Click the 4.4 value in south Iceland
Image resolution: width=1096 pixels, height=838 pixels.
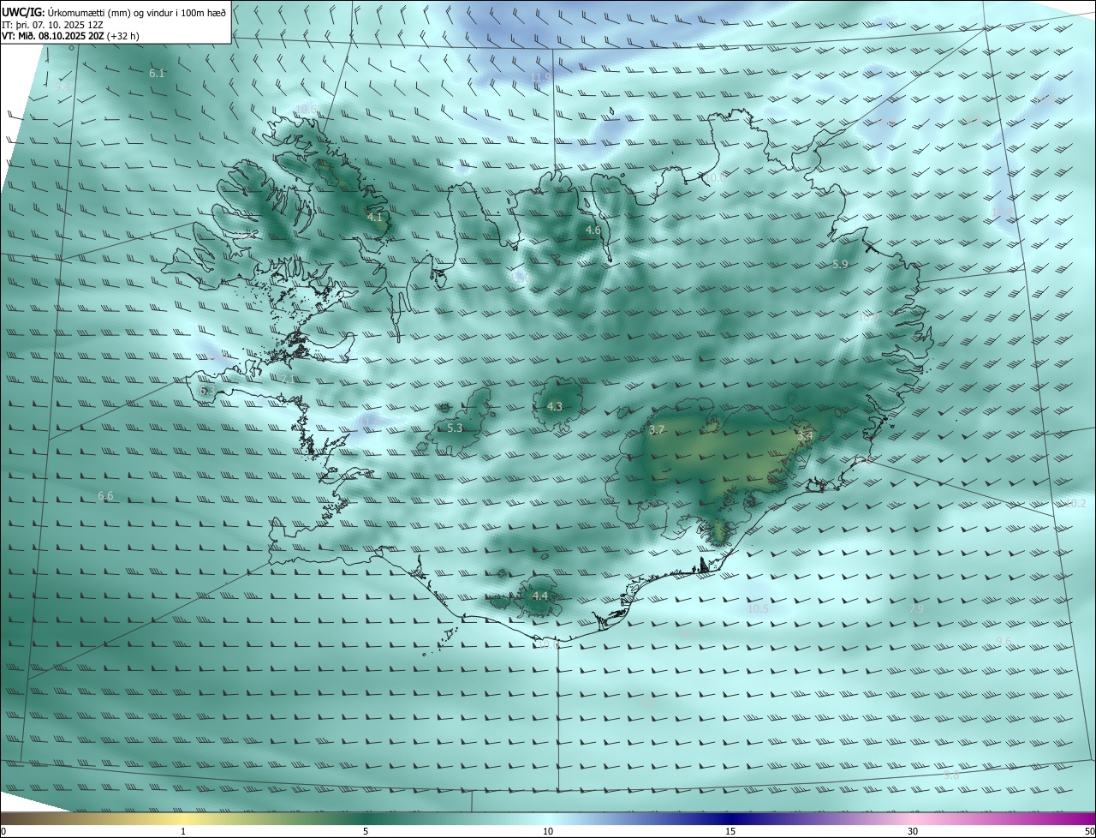coord(540,596)
